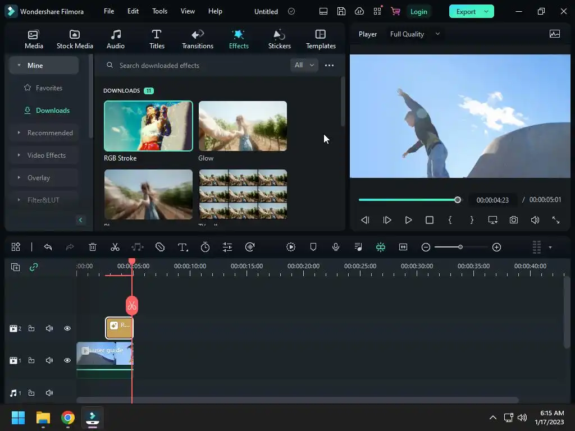Viewport: 575px width, 431px height.
Task: Hide video track 1 with eye icon
Action: [x=67, y=360]
